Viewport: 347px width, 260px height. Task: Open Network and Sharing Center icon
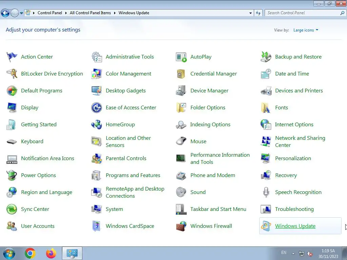[266, 142]
